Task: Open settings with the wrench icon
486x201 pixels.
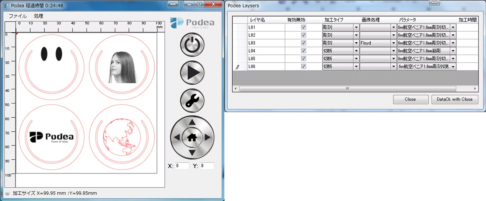Action: (x=192, y=100)
